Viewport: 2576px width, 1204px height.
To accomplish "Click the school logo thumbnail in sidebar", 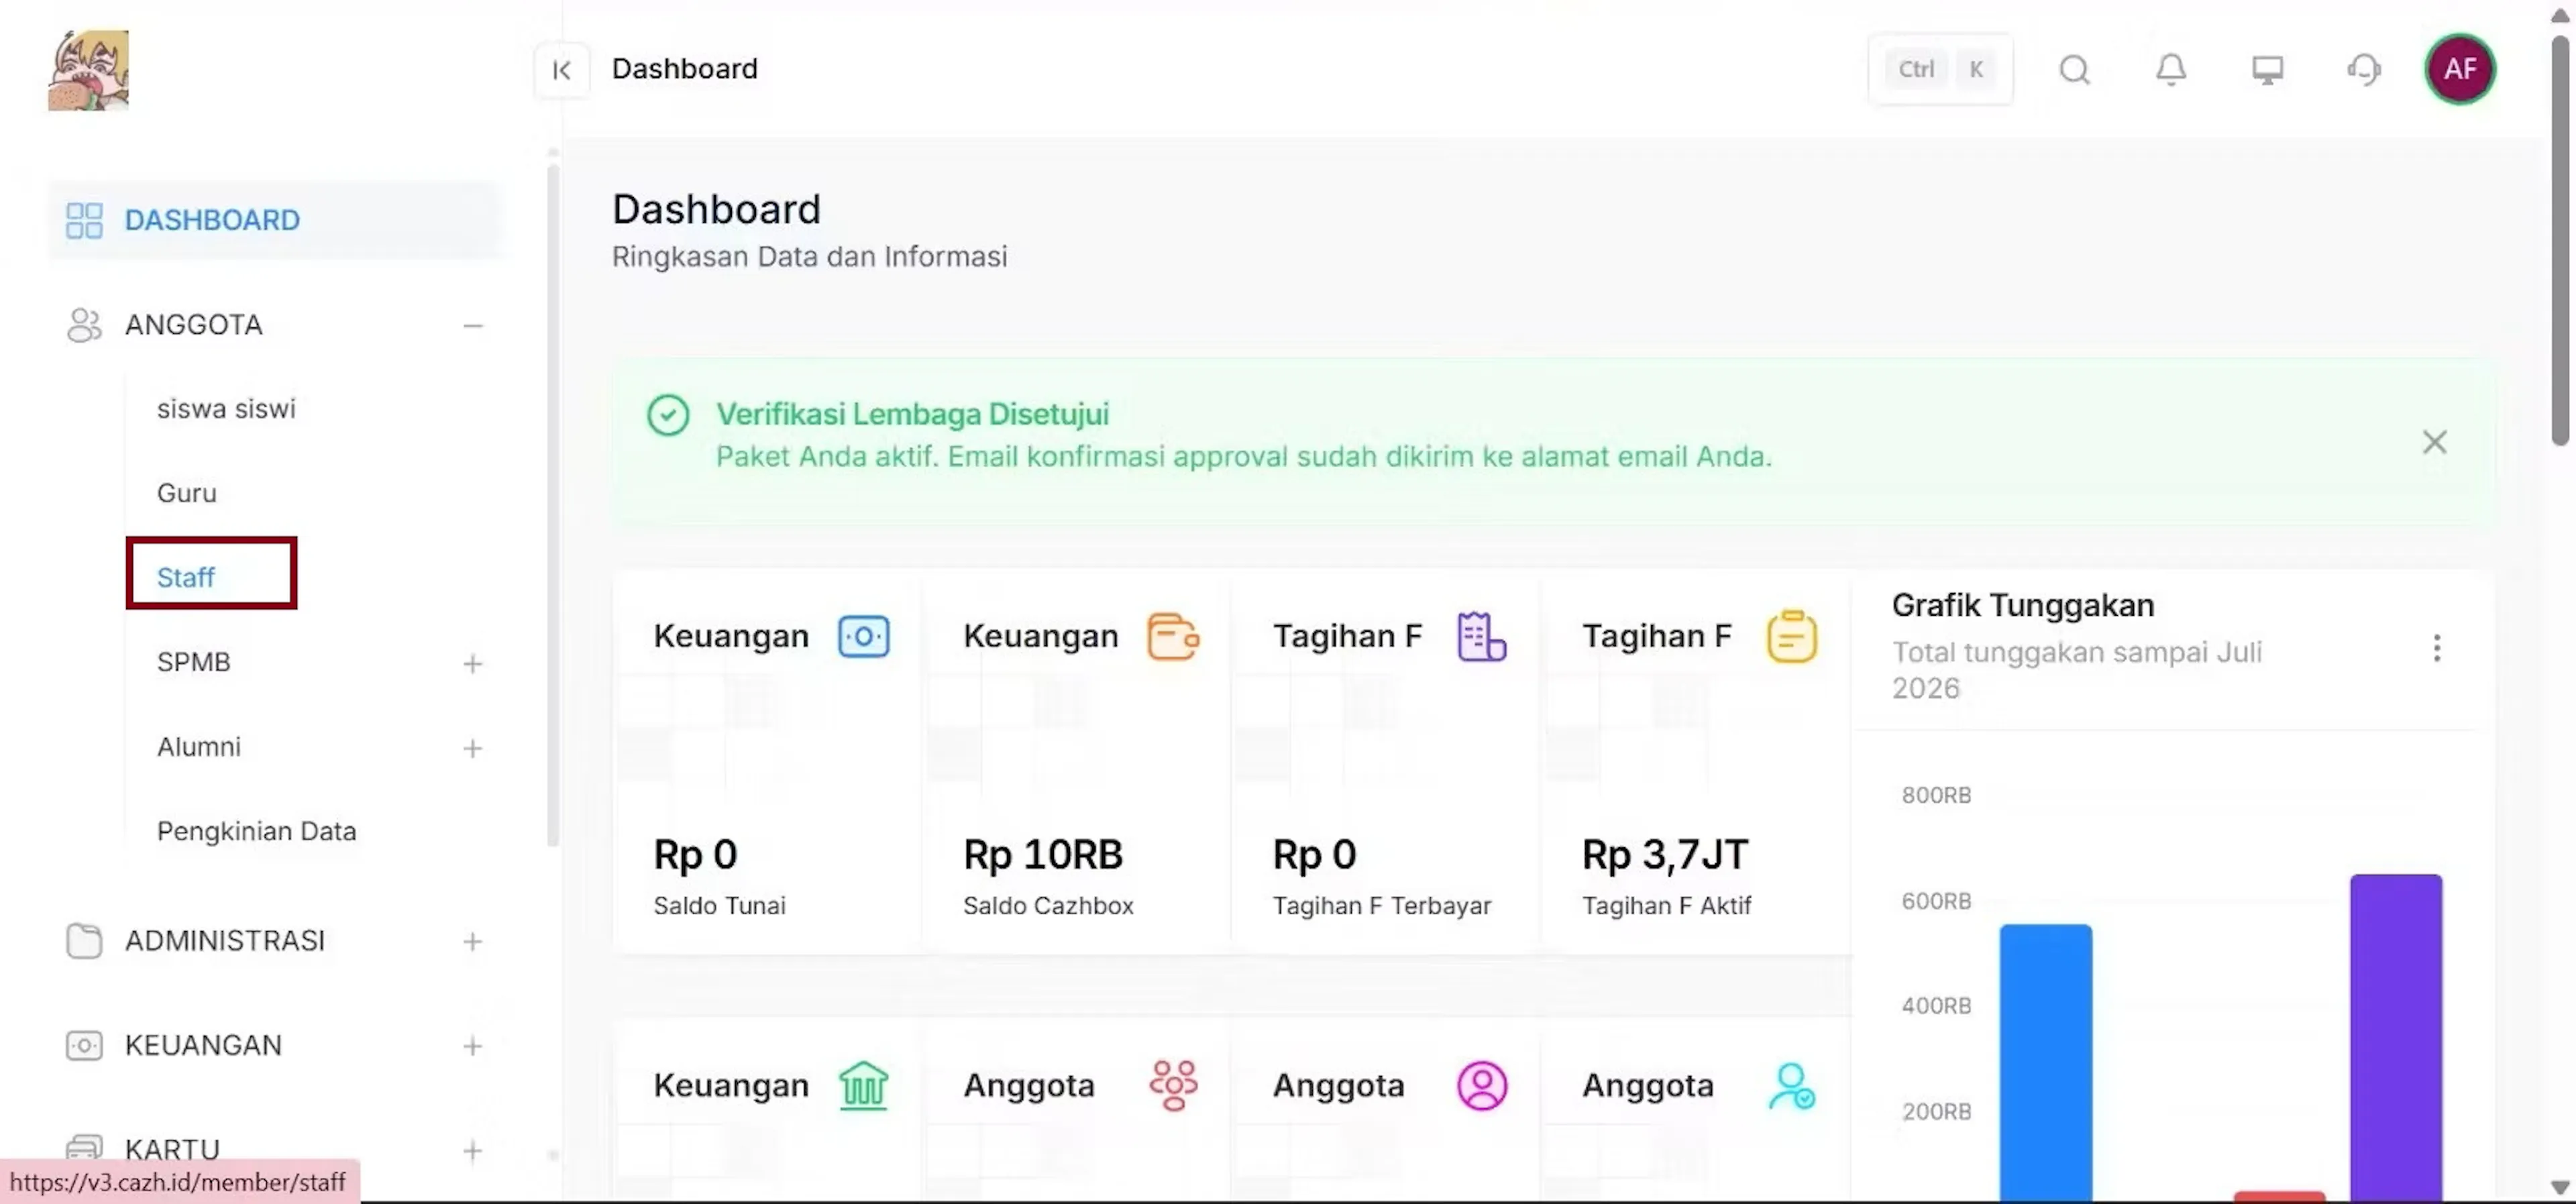I will 89,70.
